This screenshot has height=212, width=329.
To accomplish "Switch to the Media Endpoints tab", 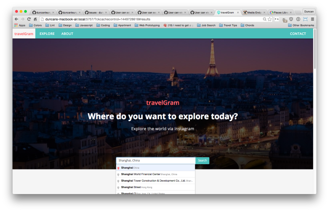I will [253, 12].
